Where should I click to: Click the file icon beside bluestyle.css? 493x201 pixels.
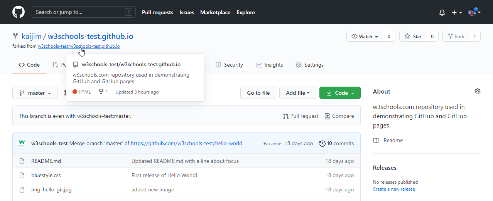point(22,175)
